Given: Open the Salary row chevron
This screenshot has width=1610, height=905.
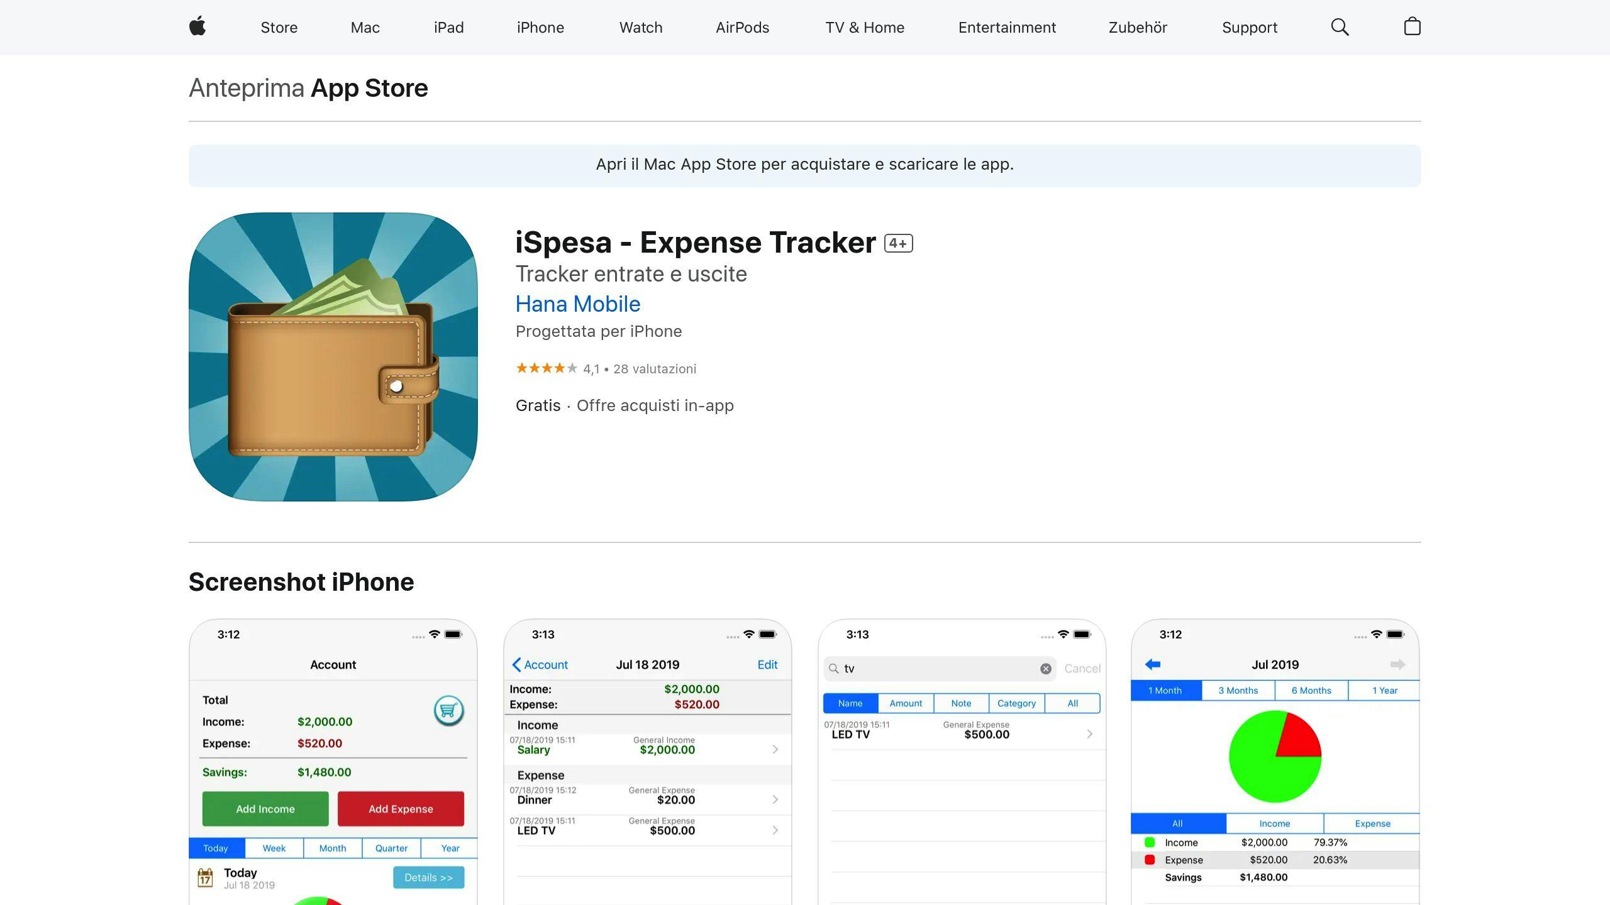Looking at the screenshot, I should [775, 749].
